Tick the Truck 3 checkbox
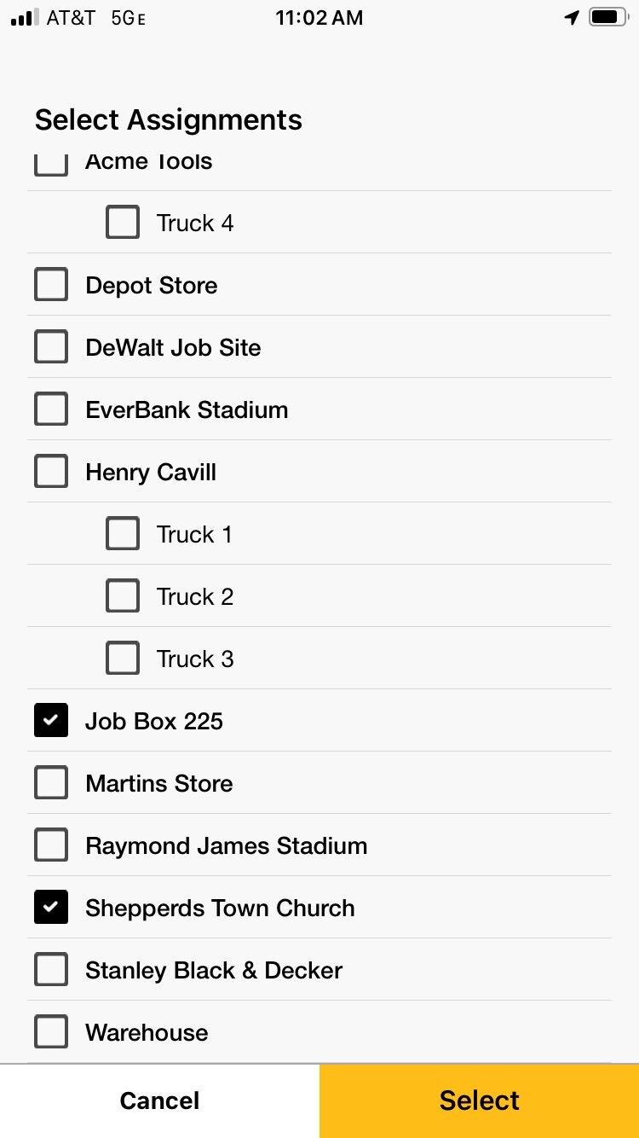The height and width of the screenshot is (1138, 639). click(x=123, y=659)
